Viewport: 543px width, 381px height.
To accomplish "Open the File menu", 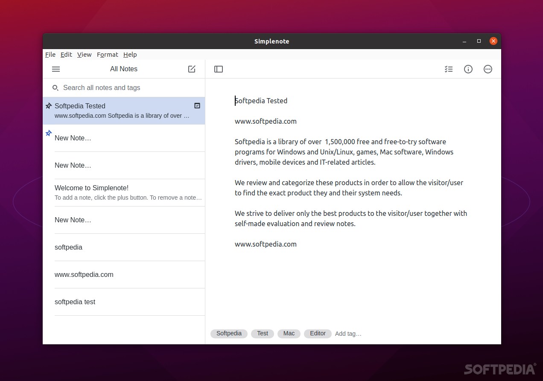I will [x=50, y=55].
